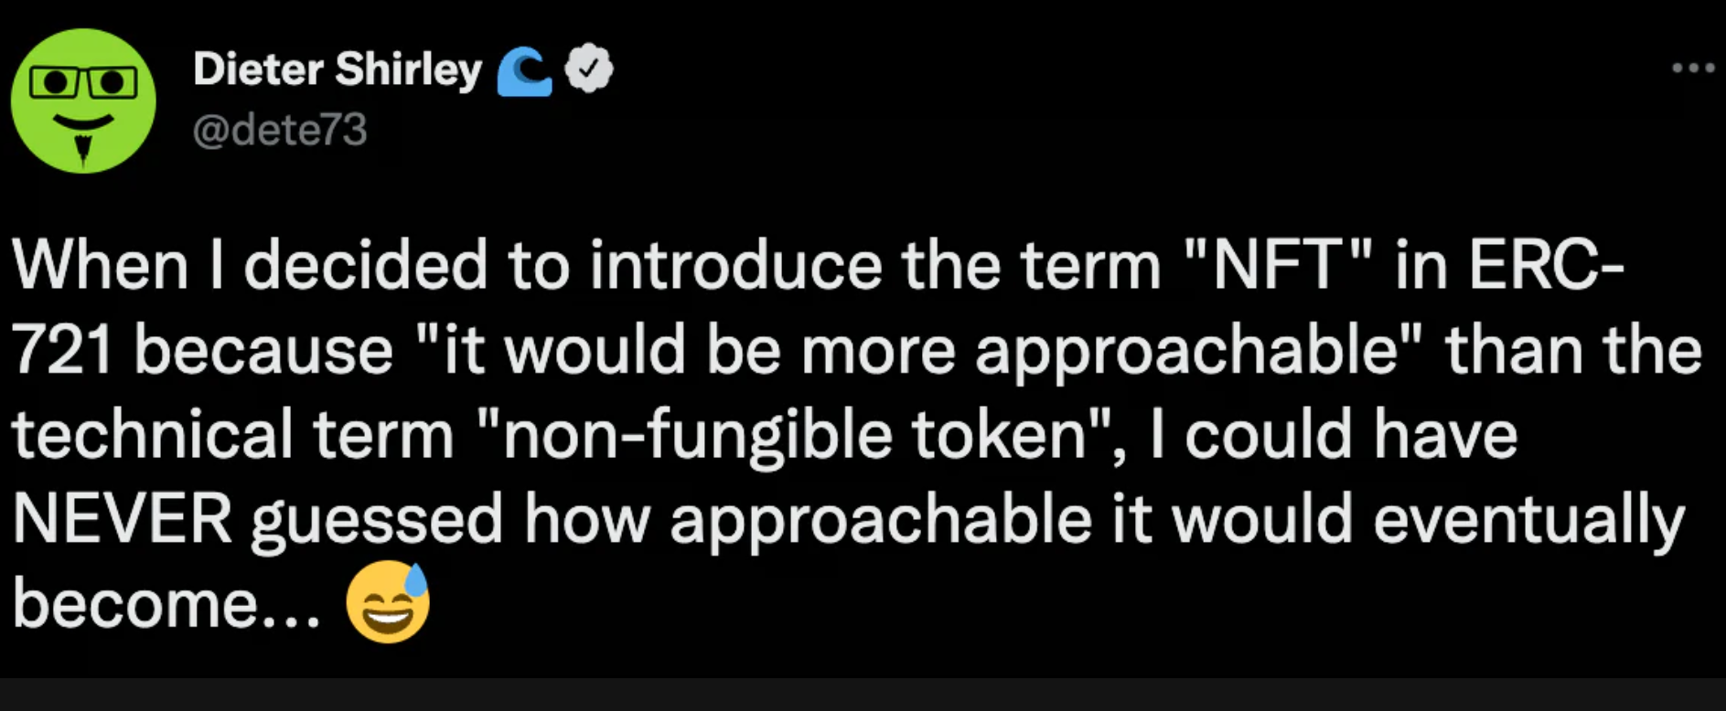The width and height of the screenshot is (1726, 711).
Task: Click the gray bar below the tweet
Action: [x=863, y=695]
